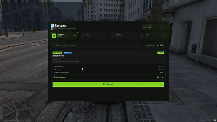Screen dimensions: 217x122
Task: Click the Processing Fee (1%) label
Action: [x=61, y=73]
